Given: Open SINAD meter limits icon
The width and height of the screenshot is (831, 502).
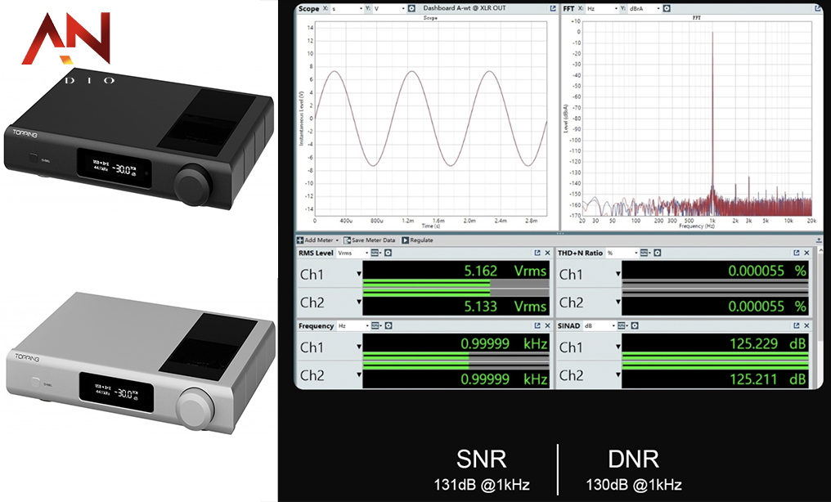Looking at the screenshot, I should point(622,325).
